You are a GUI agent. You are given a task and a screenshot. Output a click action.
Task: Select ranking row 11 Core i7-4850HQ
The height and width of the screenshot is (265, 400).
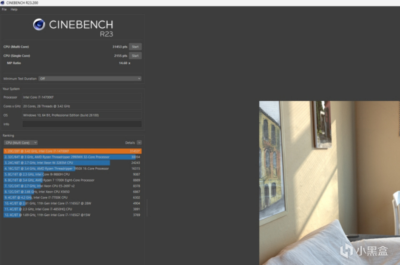(73, 209)
